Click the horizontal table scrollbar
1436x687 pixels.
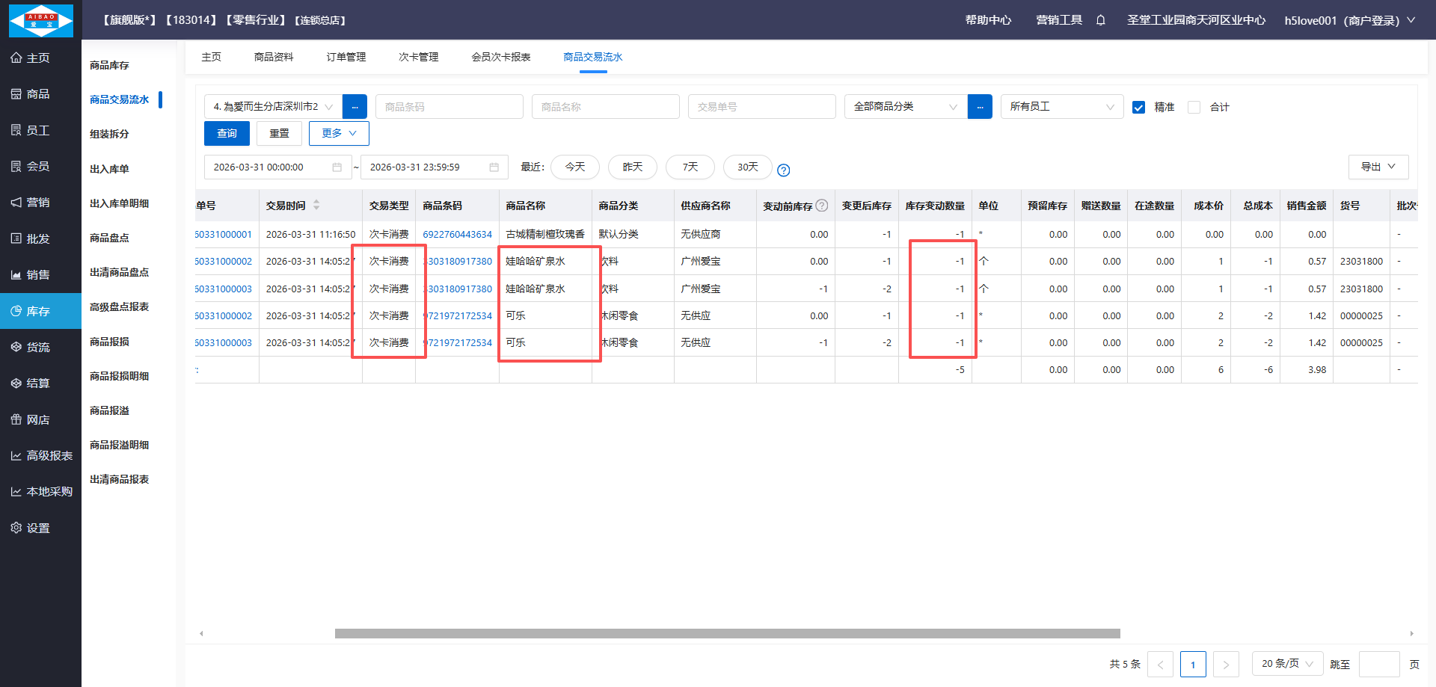click(x=727, y=633)
